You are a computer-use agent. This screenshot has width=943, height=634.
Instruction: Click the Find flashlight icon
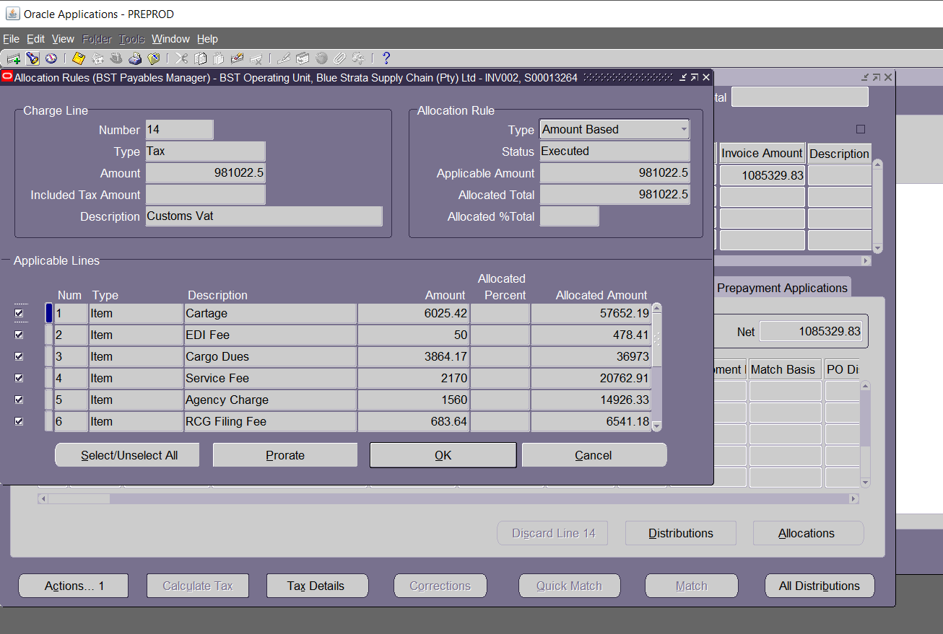(x=32, y=58)
